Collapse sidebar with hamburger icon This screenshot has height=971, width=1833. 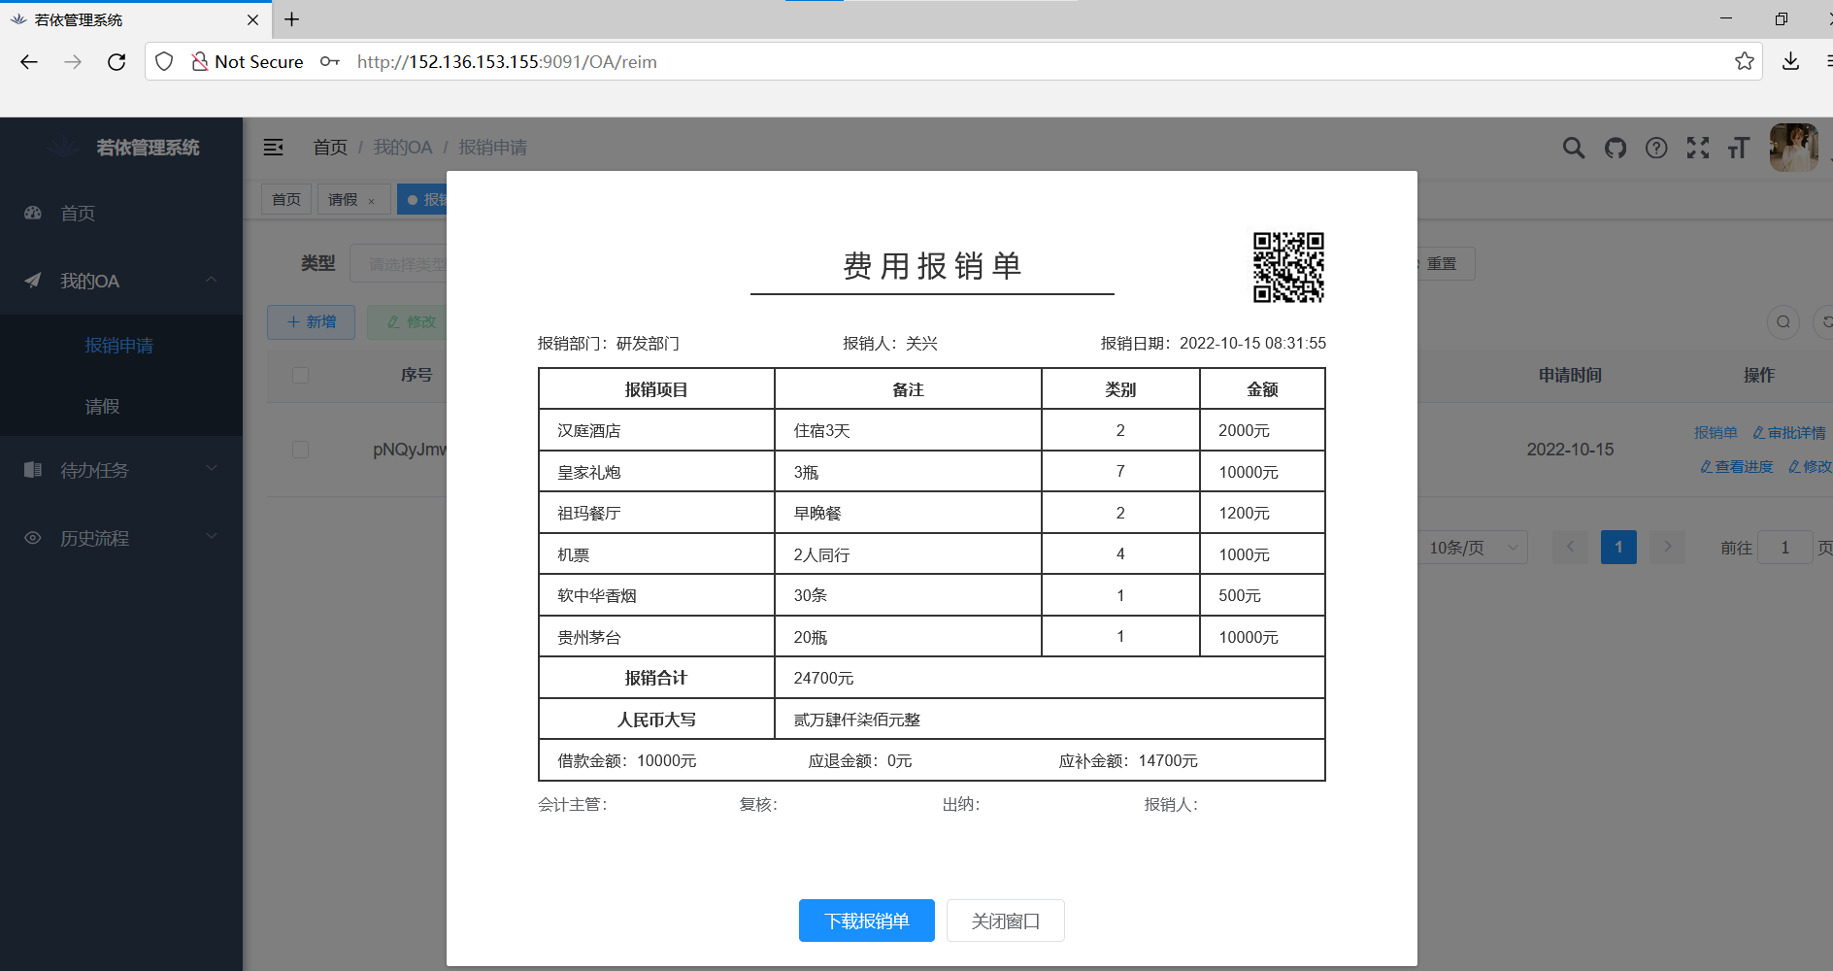pos(274,148)
